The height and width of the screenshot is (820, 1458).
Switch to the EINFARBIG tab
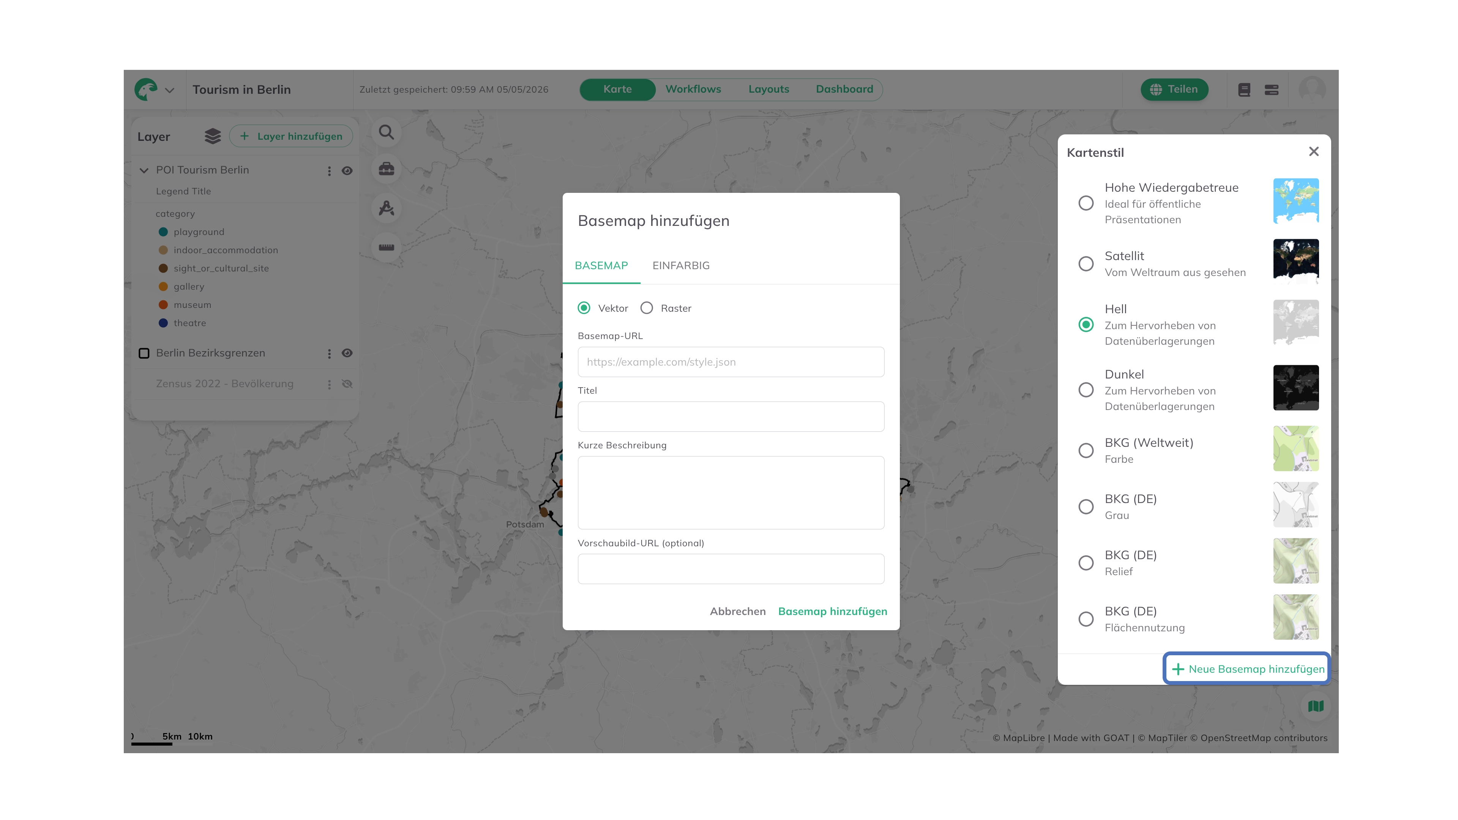click(680, 265)
